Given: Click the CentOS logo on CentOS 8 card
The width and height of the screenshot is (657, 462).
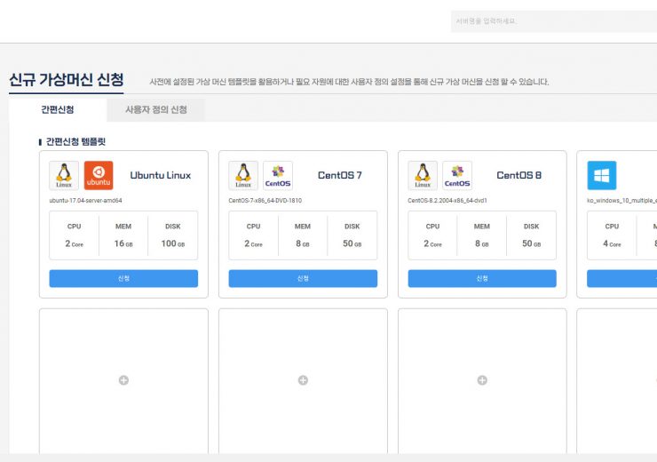Looking at the screenshot, I should point(457,175).
